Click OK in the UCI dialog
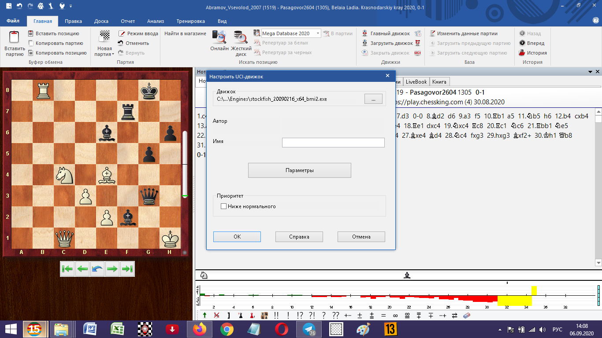The height and width of the screenshot is (338, 602). point(237,237)
